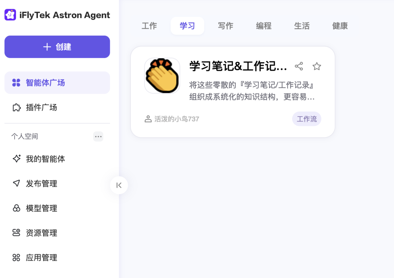The image size is (394, 278).
Task: Click the 模型管理 icon
Action: coord(16,208)
